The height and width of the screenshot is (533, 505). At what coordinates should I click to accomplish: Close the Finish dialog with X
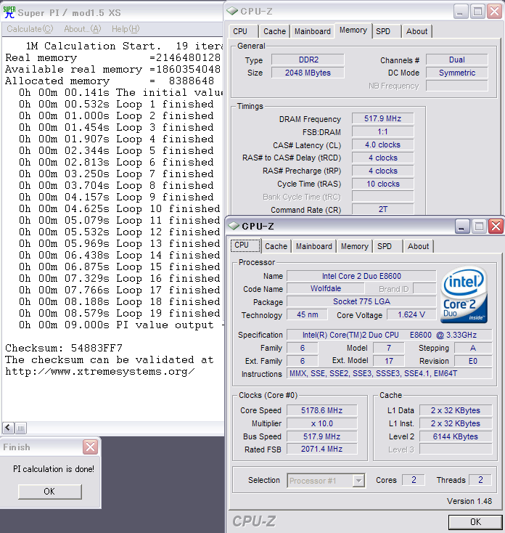91,447
